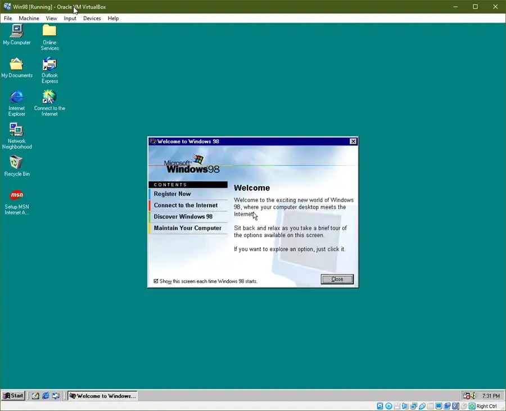Click Connect to the Internet in Contents
This screenshot has width=506, height=411.
[188, 205]
